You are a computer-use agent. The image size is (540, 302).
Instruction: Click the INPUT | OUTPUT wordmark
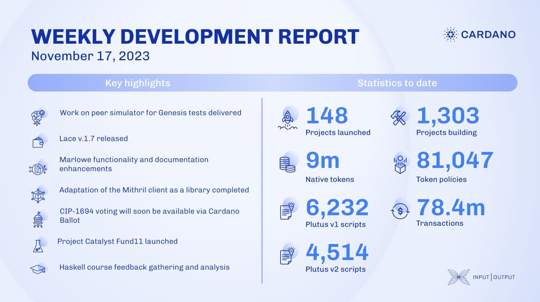click(494, 278)
